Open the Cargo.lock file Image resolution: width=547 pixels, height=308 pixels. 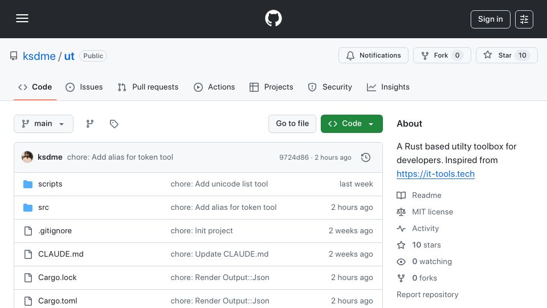[57, 278]
